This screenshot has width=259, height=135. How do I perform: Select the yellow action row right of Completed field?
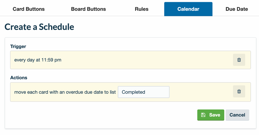click(x=201, y=92)
